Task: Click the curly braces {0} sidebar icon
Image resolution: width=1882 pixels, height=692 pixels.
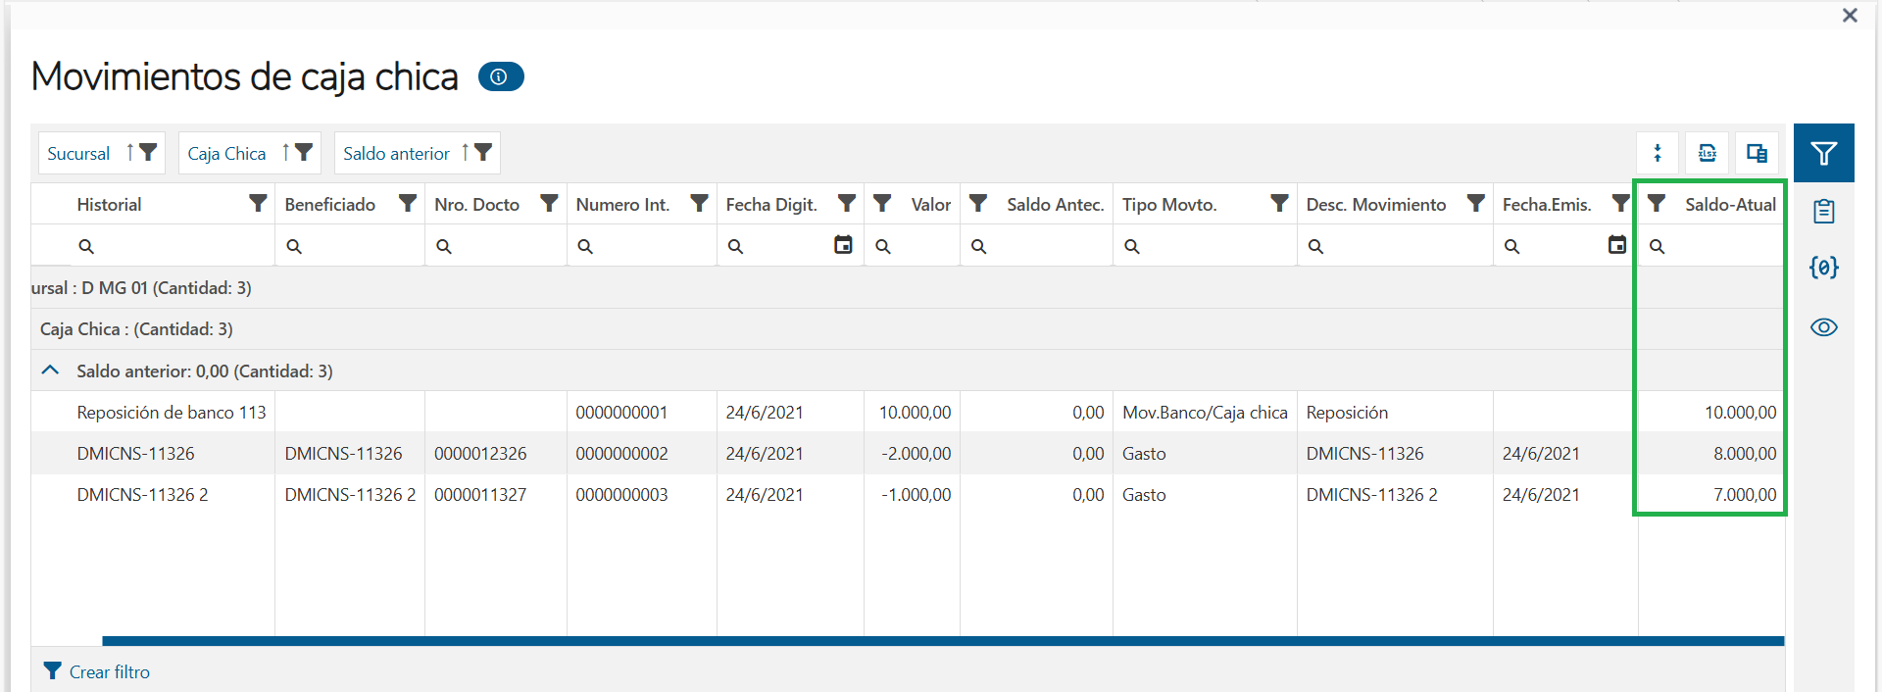Action: coord(1823,268)
